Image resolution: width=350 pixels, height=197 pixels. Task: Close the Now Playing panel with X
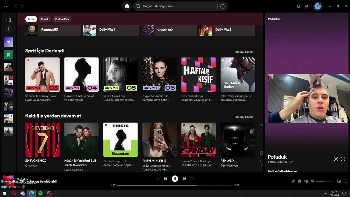pyautogui.click(x=336, y=159)
